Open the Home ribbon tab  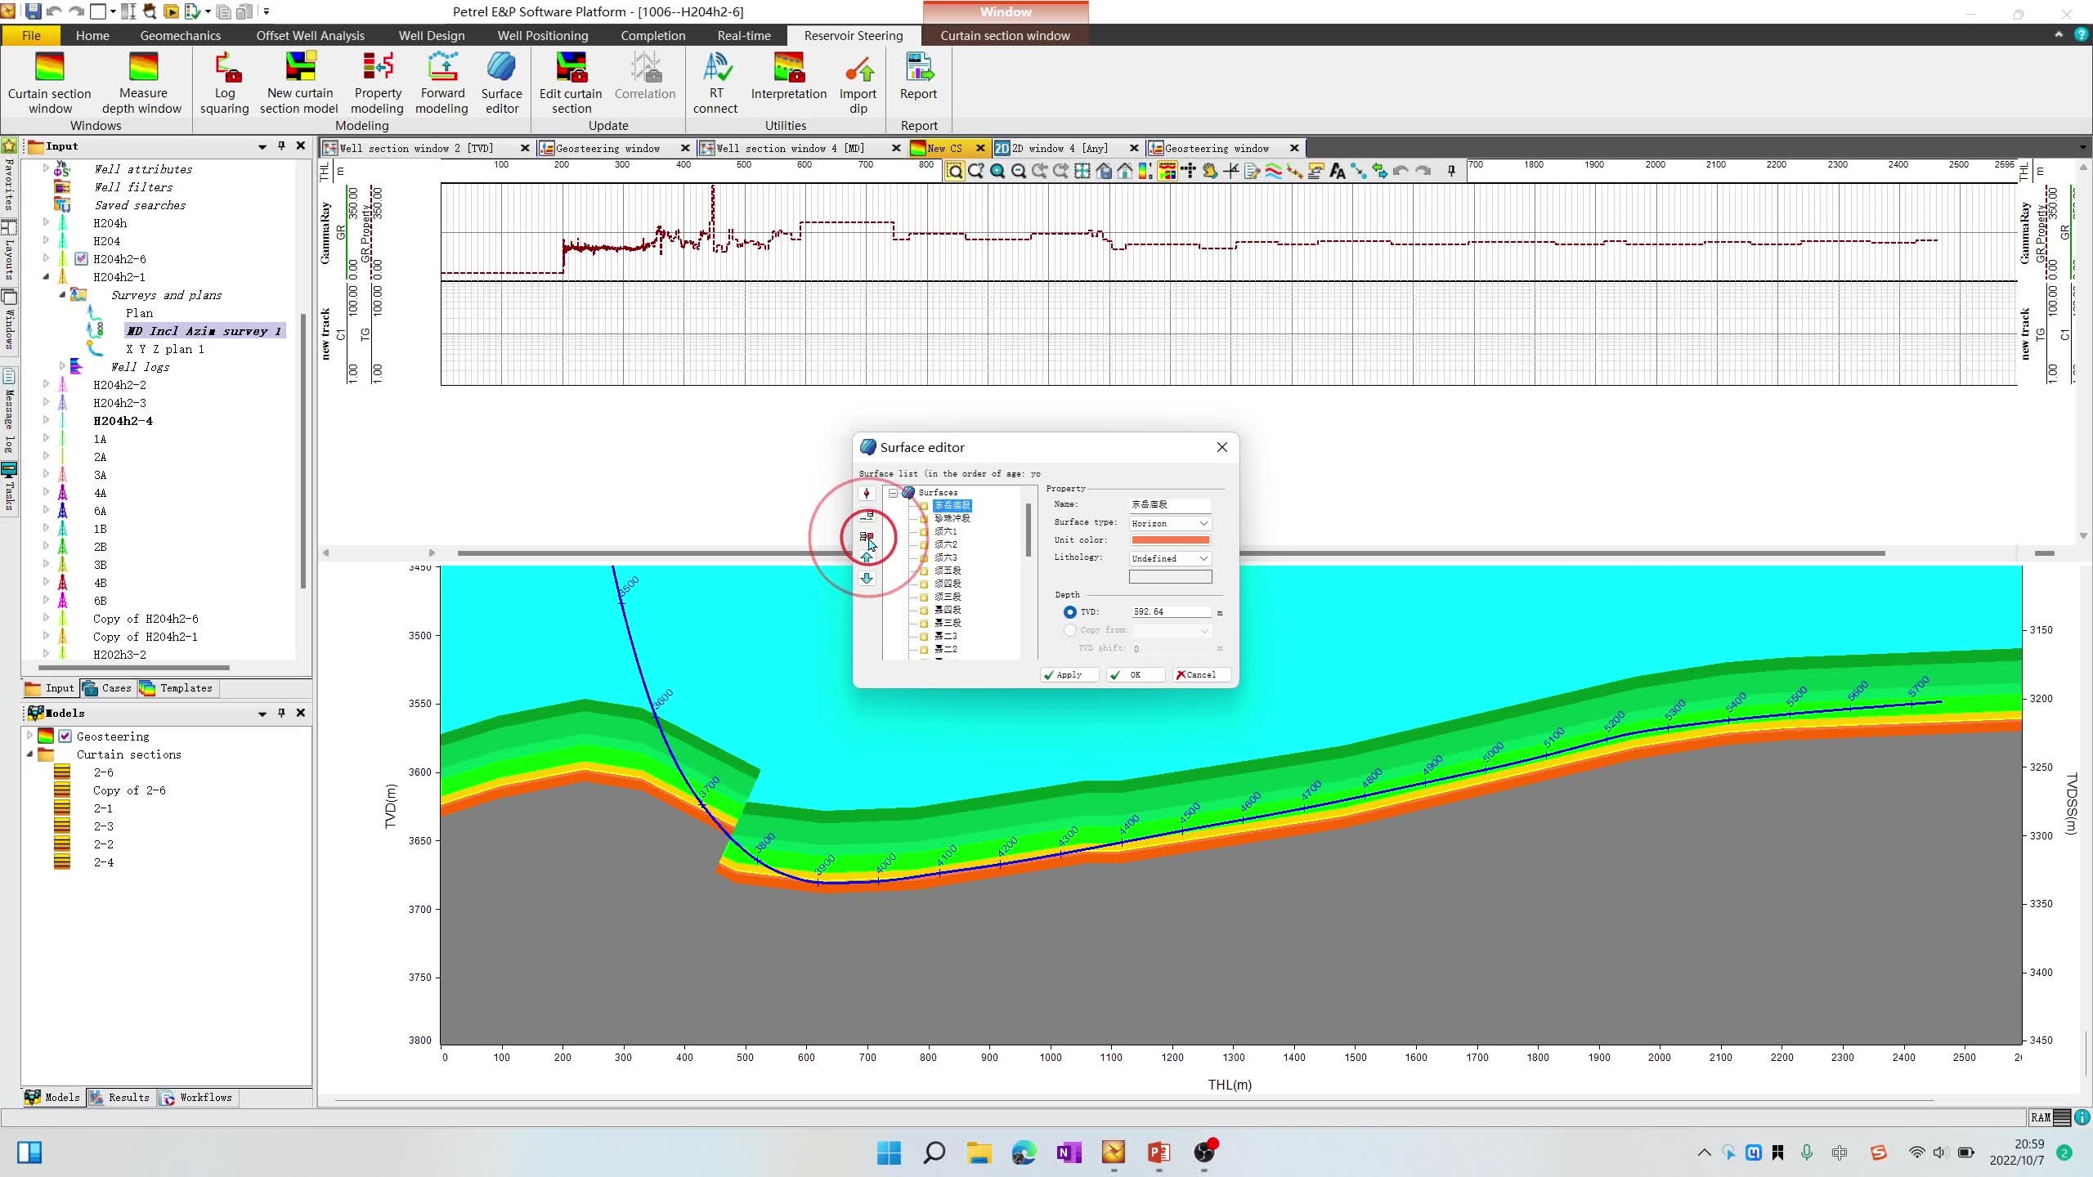click(92, 36)
